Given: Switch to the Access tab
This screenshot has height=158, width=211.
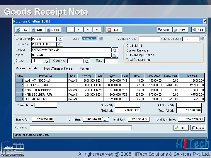Looking at the screenshot, I should click(x=84, y=69).
